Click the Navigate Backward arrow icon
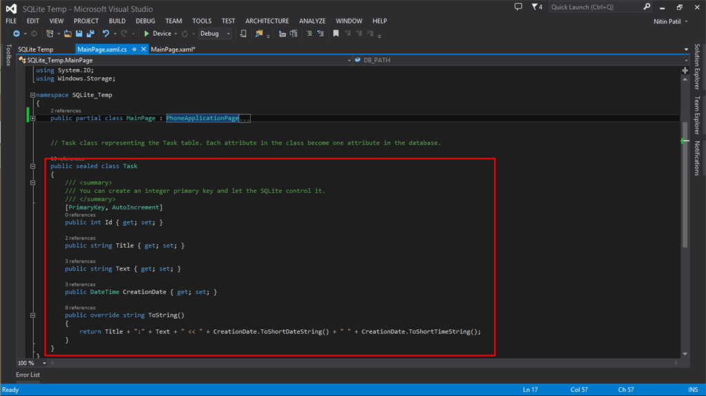Viewport: 706px width, 396px height. tap(16, 34)
